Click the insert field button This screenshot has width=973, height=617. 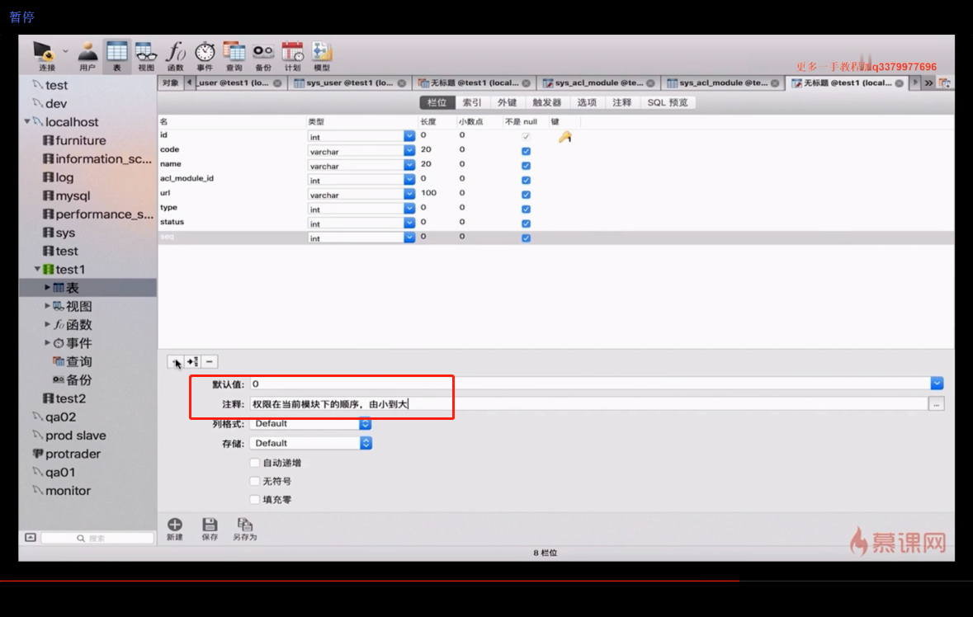coord(192,361)
